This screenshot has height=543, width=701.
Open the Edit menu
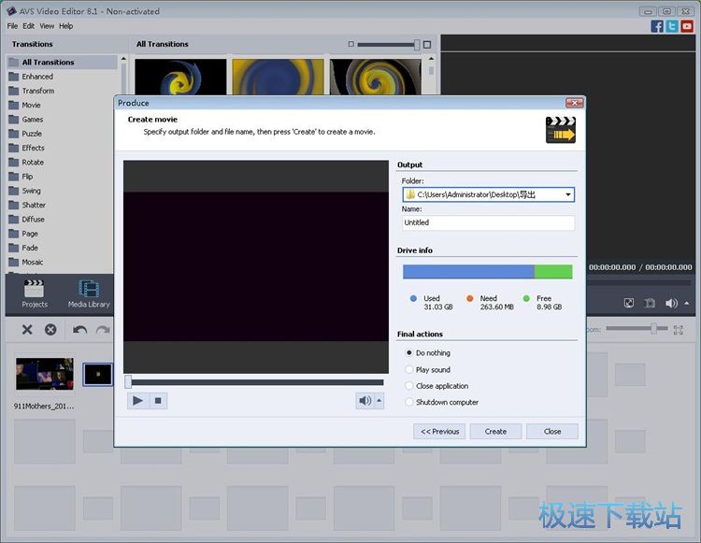[28, 26]
